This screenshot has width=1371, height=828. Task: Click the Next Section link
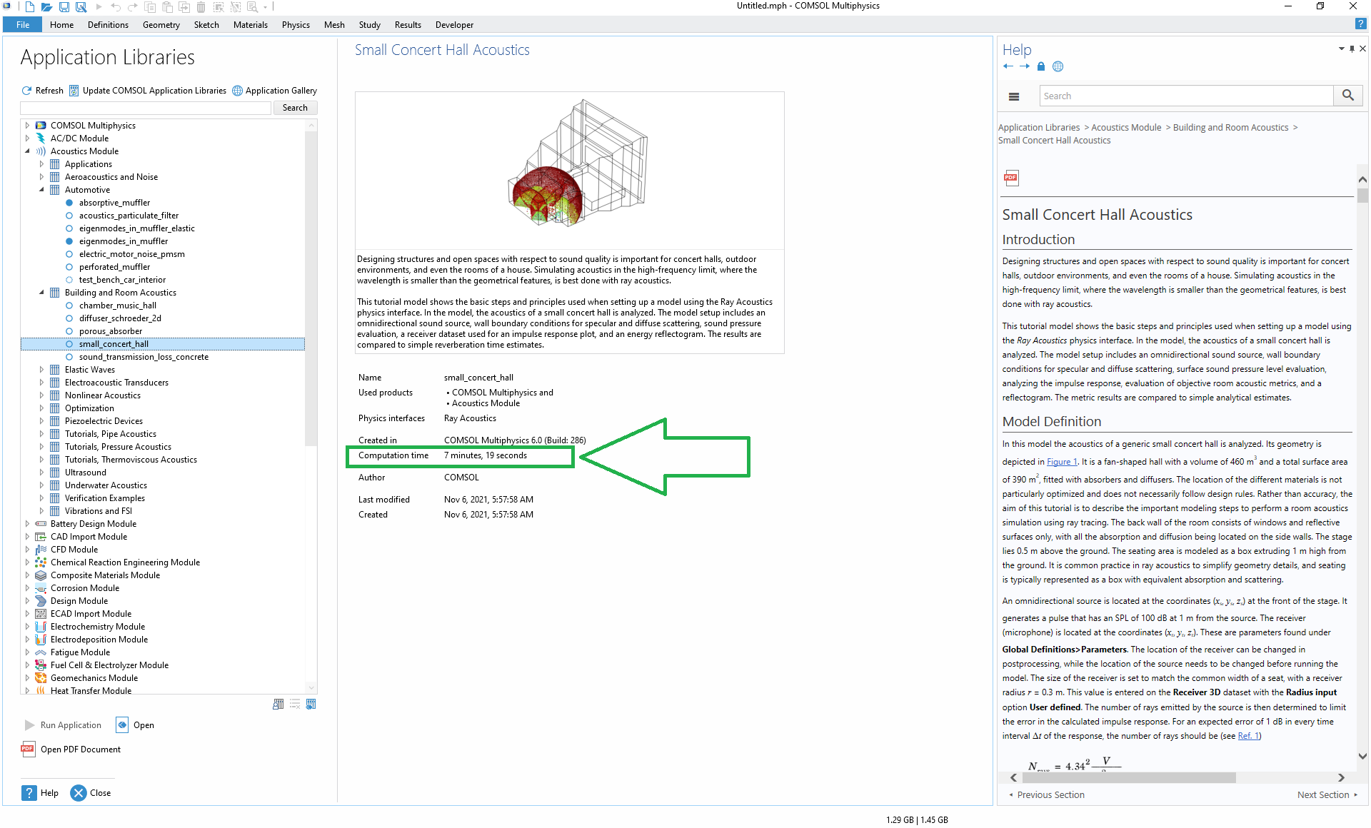(x=1327, y=794)
